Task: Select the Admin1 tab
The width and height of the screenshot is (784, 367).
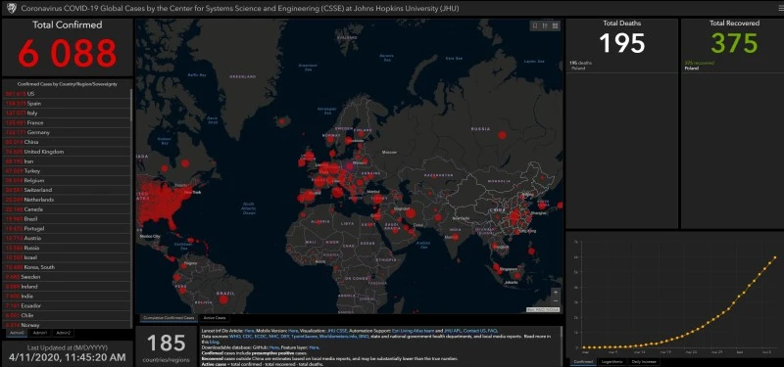Action: (39, 333)
